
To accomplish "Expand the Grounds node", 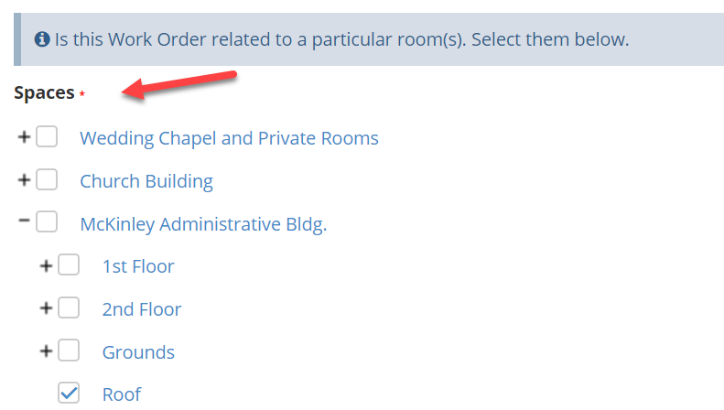I will pyautogui.click(x=46, y=351).
